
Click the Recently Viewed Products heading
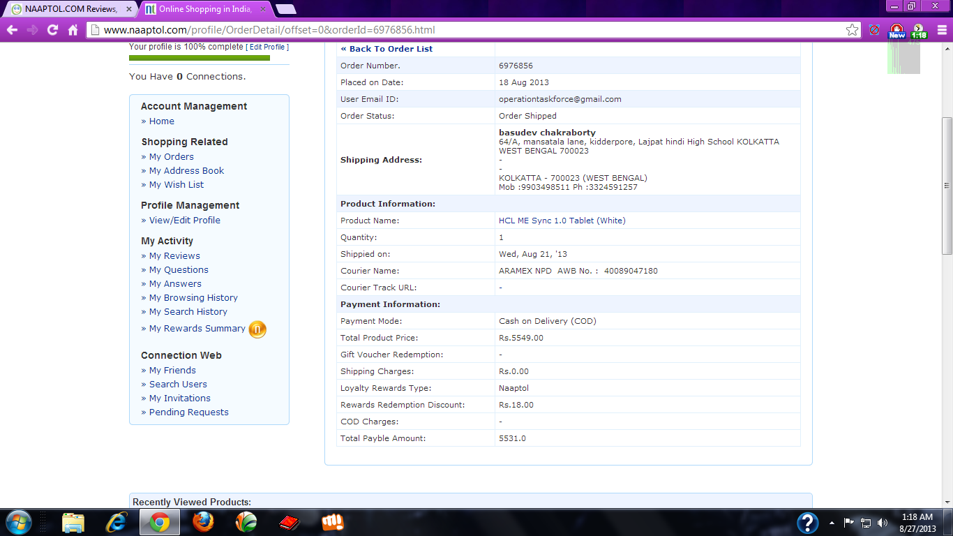point(192,502)
